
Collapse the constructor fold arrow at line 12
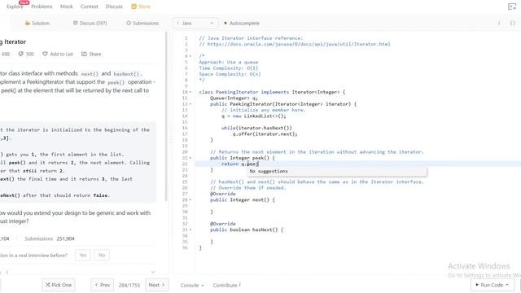pyautogui.click(x=190, y=104)
